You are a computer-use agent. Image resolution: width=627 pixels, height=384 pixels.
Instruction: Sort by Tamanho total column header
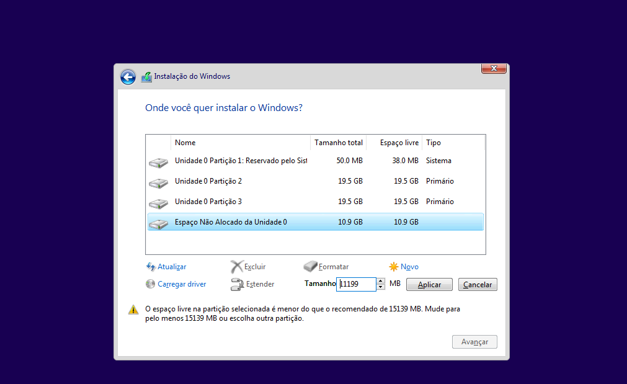[338, 143]
